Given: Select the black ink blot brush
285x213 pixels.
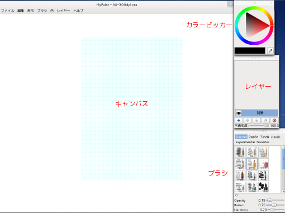Looking at the screenshot, I should click(263, 187).
